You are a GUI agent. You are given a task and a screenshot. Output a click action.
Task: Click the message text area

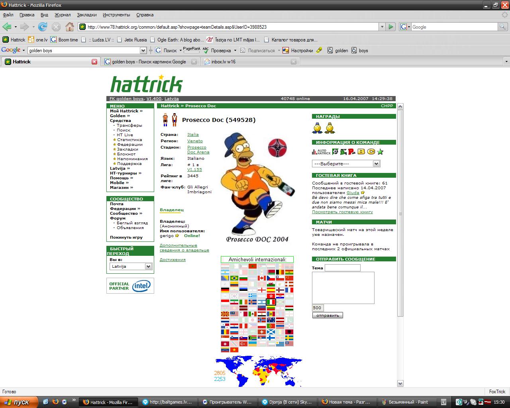[x=343, y=288]
